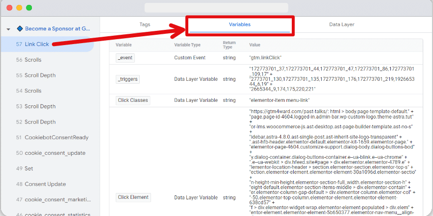Image resolution: width=433 pixels, height=216 pixels.
Task: Click the Variable Type column header
Action: pos(187,45)
